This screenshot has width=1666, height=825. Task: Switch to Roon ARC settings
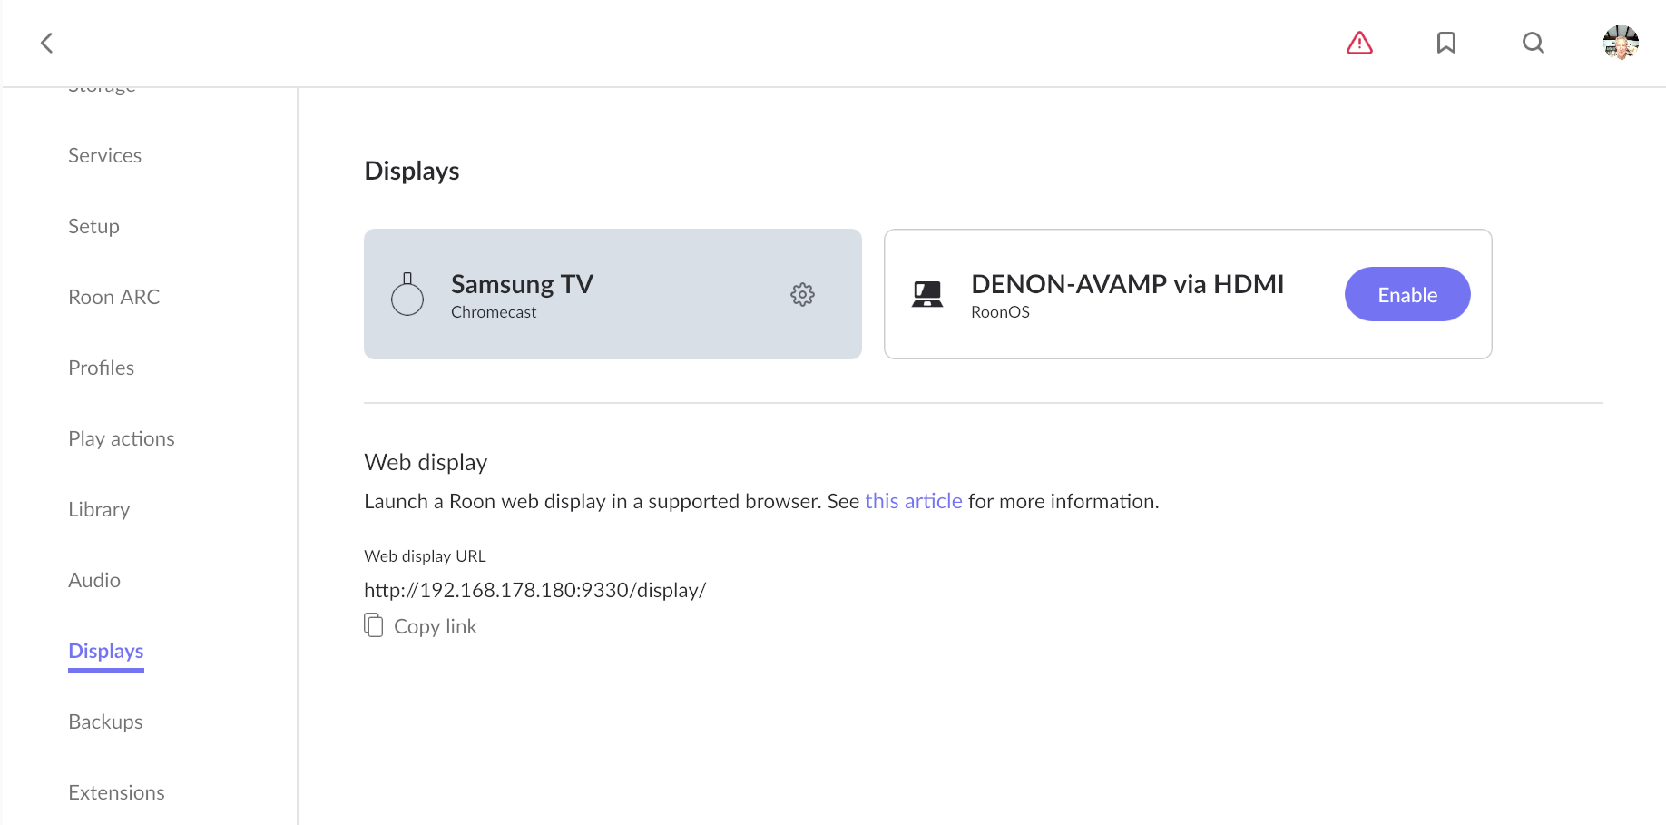(114, 297)
